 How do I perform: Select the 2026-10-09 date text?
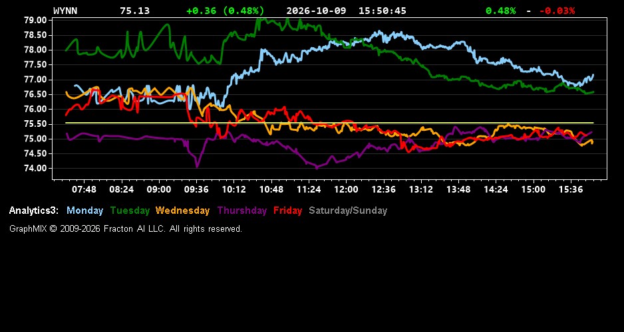[x=317, y=11]
